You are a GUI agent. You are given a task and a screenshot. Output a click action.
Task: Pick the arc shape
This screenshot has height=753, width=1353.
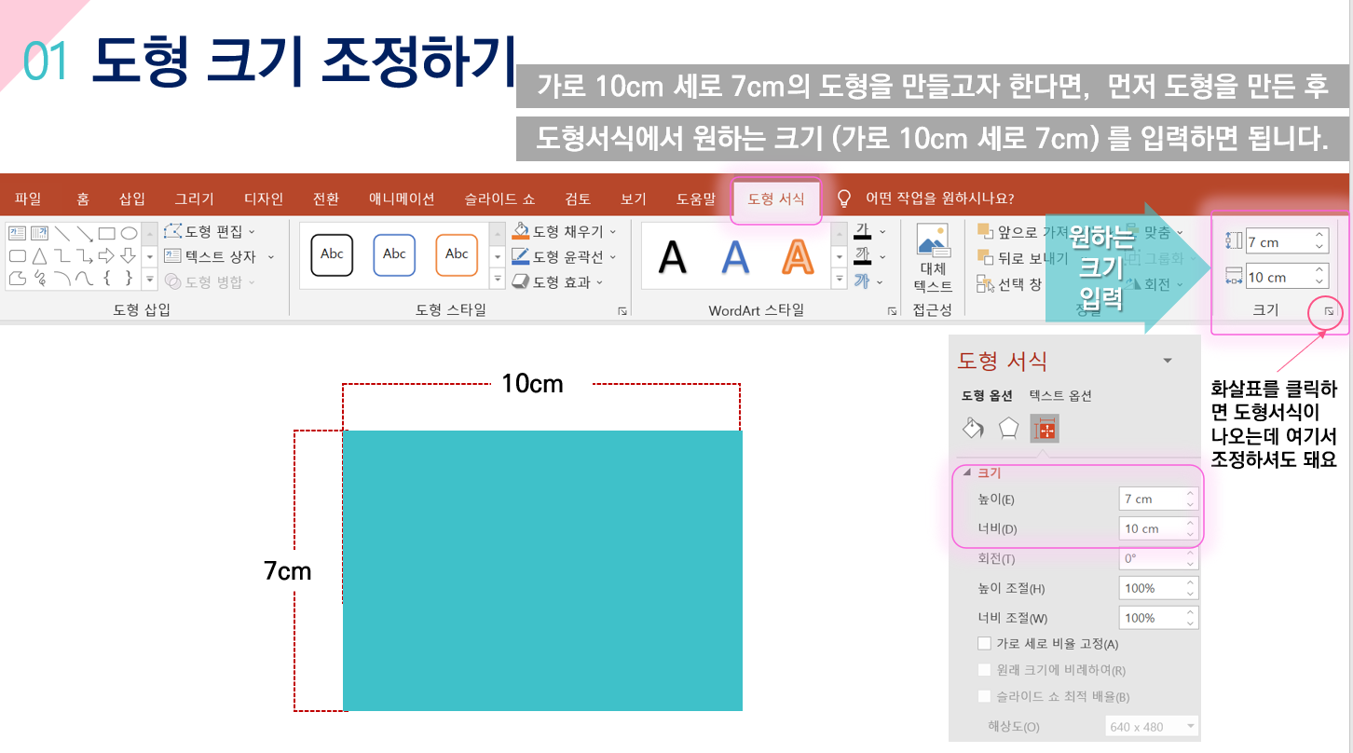pos(61,278)
